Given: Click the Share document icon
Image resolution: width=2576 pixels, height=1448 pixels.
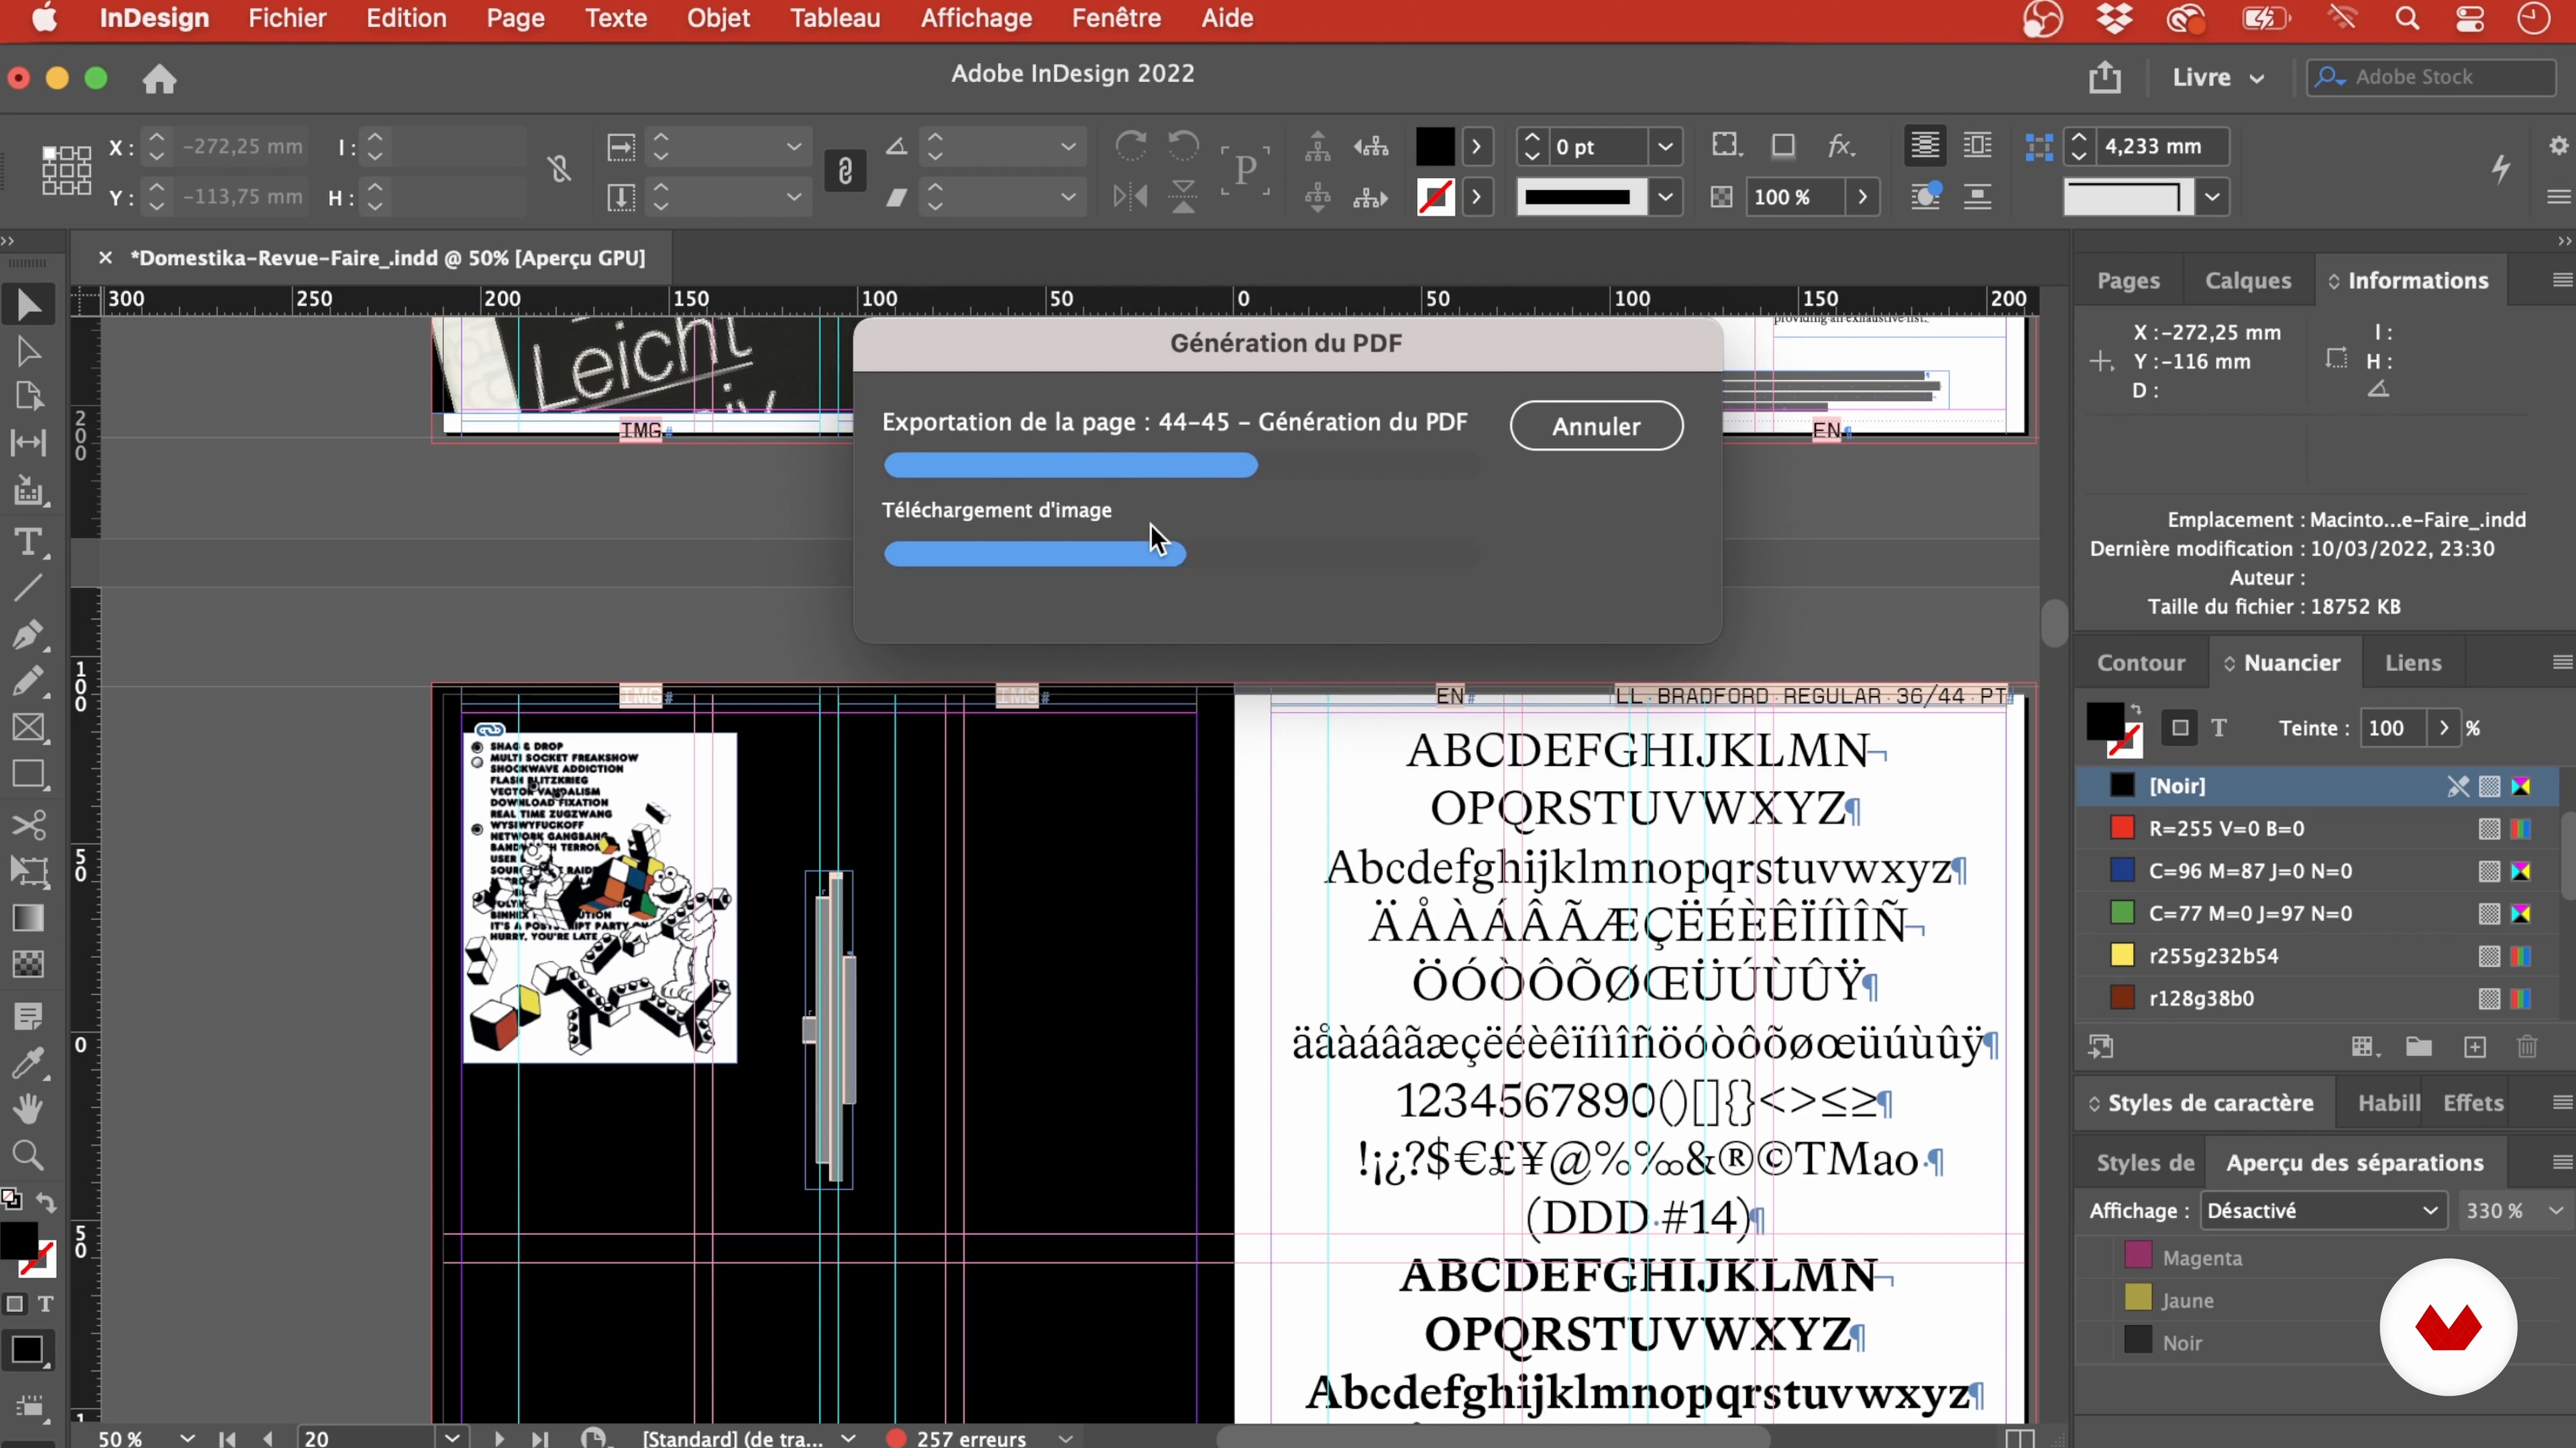Looking at the screenshot, I should (2105, 77).
